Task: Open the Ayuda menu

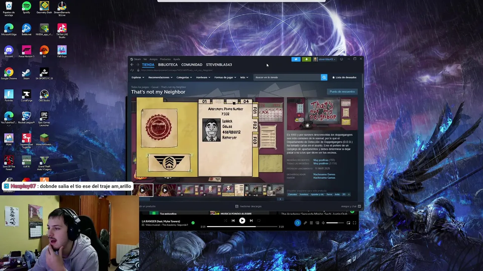Action: point(177,59)
